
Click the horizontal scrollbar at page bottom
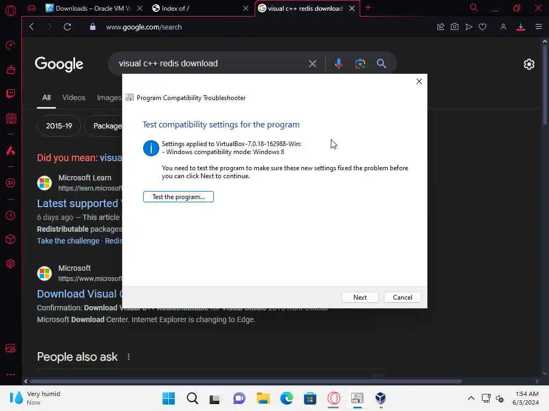(245, 381)
